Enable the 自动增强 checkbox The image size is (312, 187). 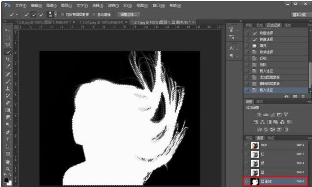click(94, 14)
